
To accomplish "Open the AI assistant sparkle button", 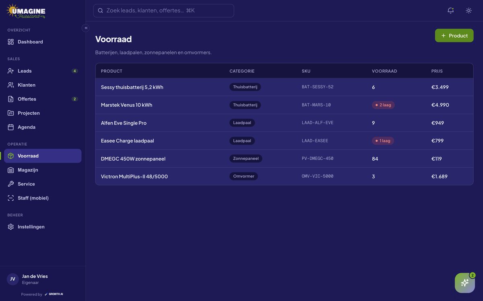I will click(465, 283).
